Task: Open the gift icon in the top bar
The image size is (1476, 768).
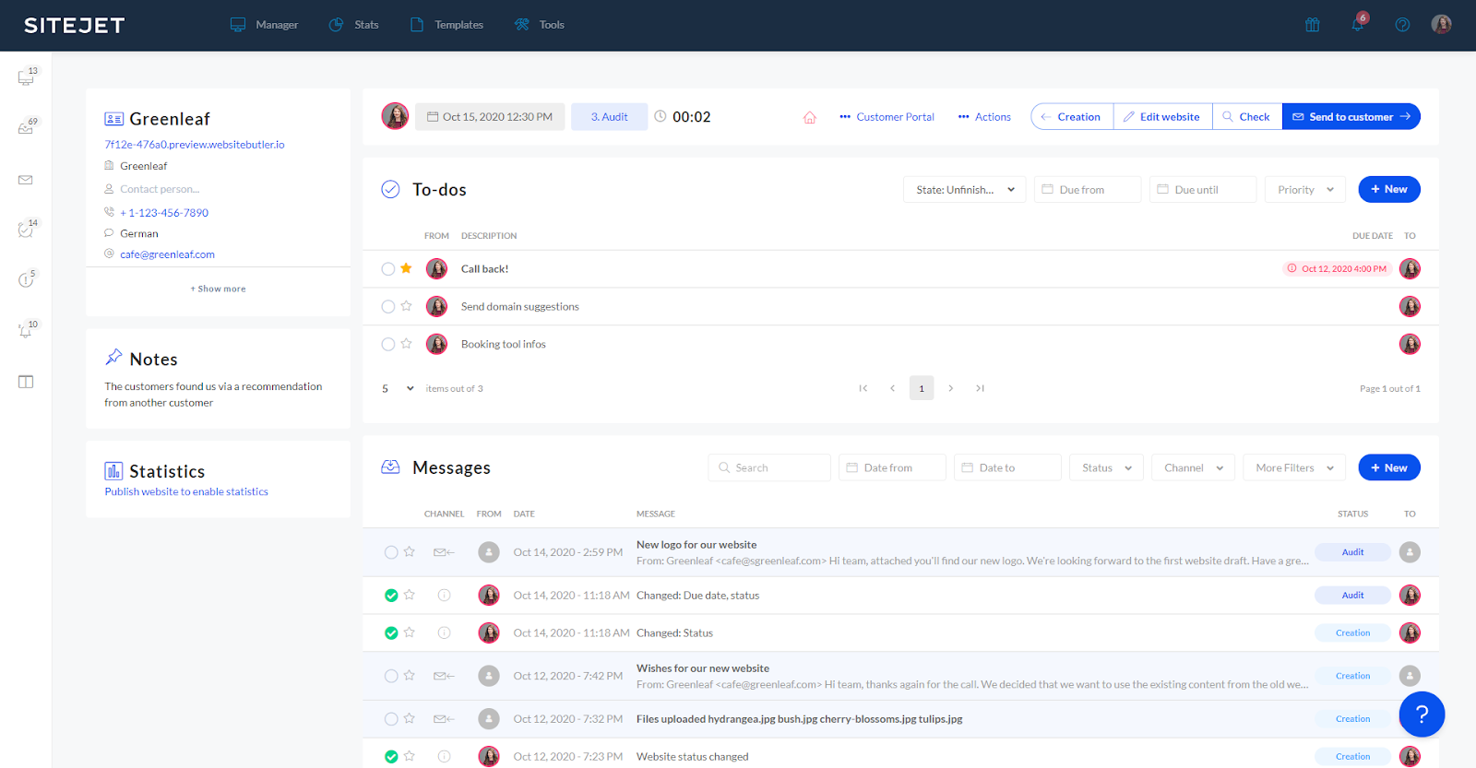Action: tap(1312, 25)
